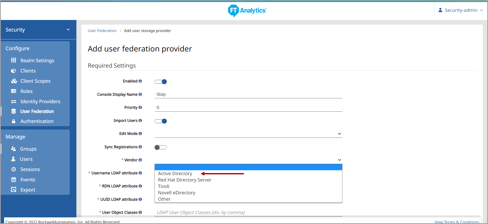
Task: Collapse the Security section chevron
Action: (x=68, y=30)
